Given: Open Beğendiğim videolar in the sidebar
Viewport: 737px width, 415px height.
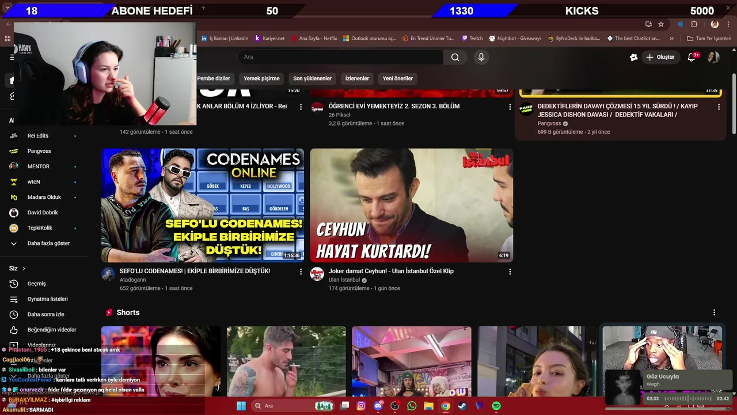Looking at the screenshot, I should tap(52, 330).
